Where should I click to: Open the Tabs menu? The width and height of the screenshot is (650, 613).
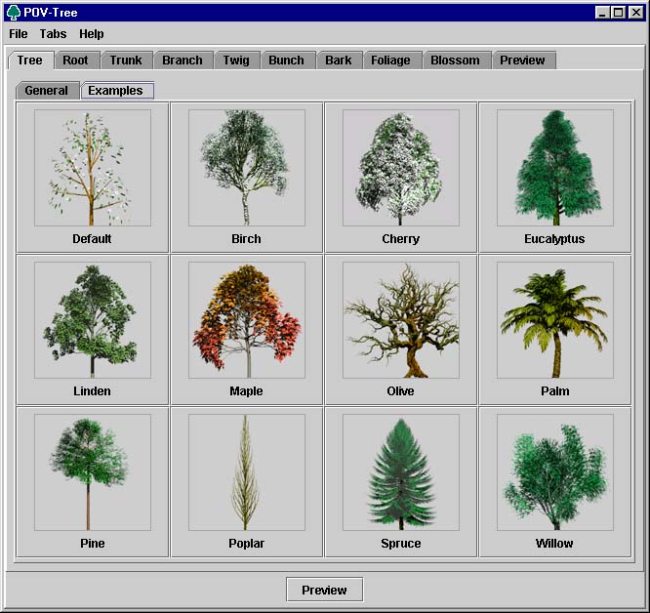pos(53,34)
